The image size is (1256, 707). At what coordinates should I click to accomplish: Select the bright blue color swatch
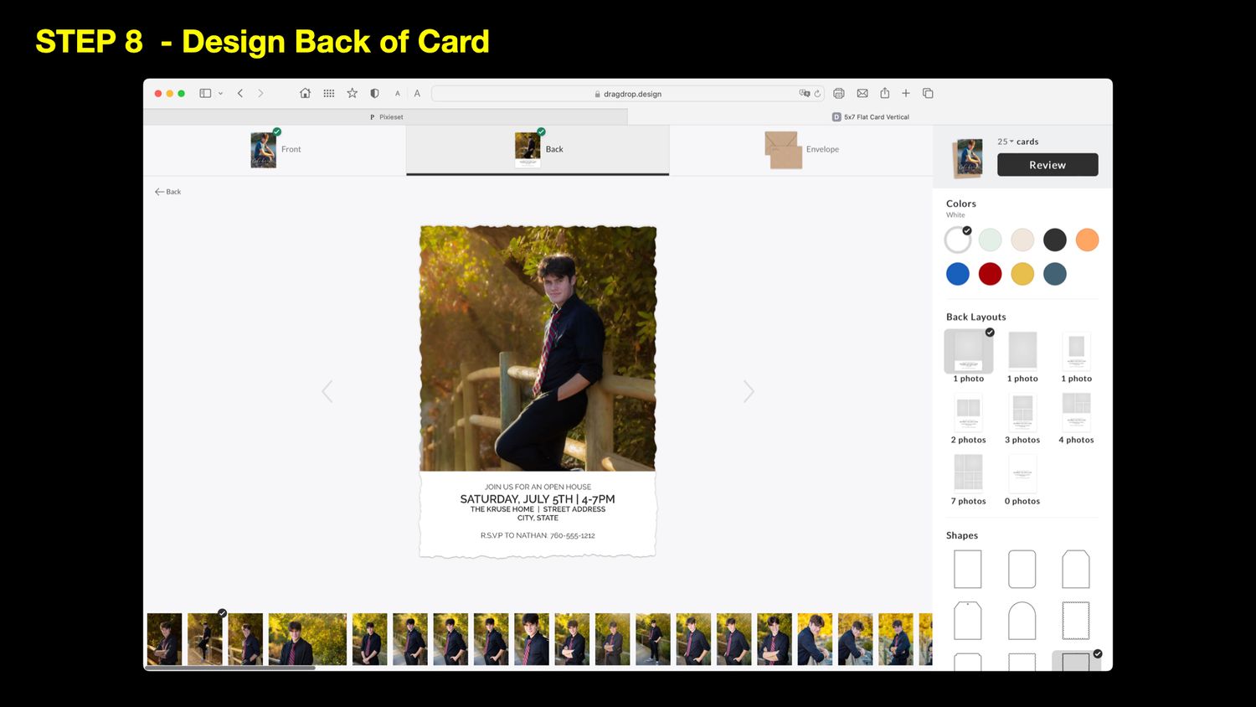[958, 274]
